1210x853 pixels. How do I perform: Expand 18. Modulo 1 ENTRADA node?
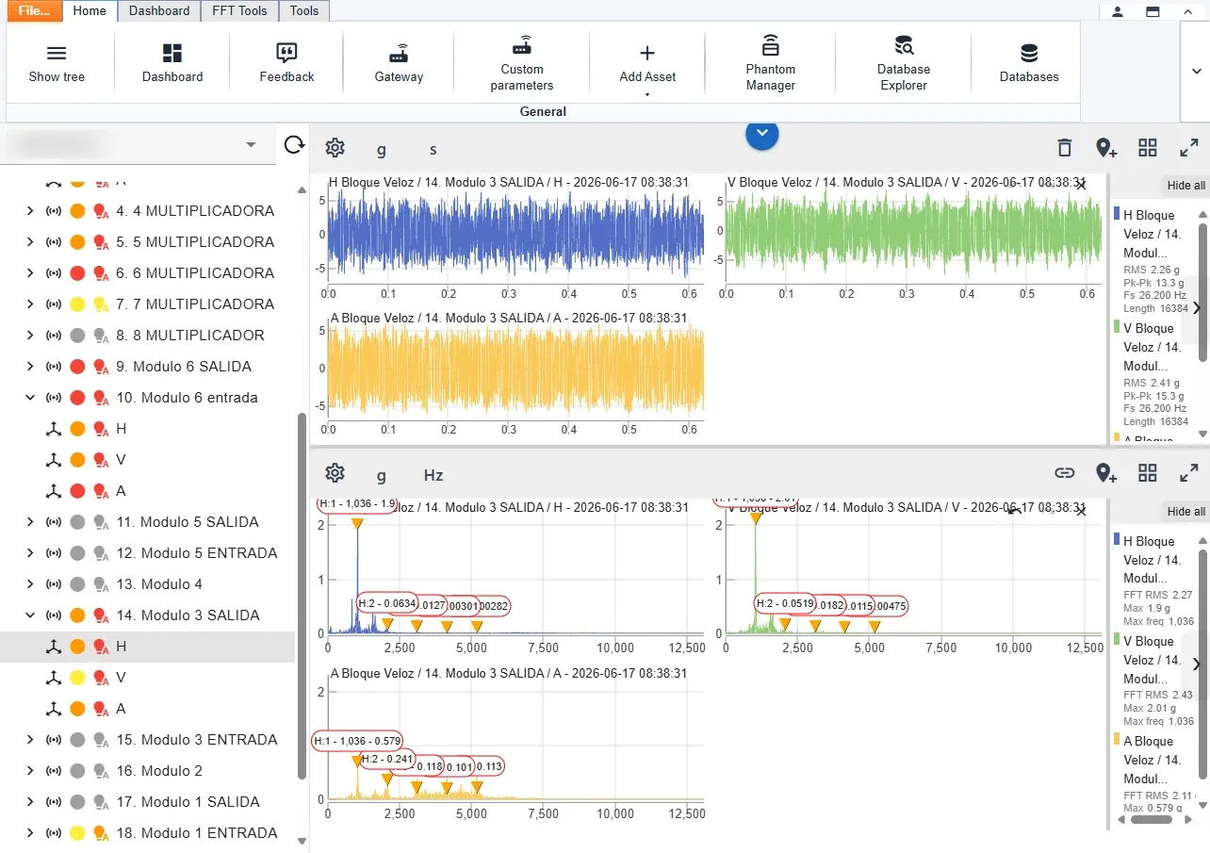pos(30,833)
